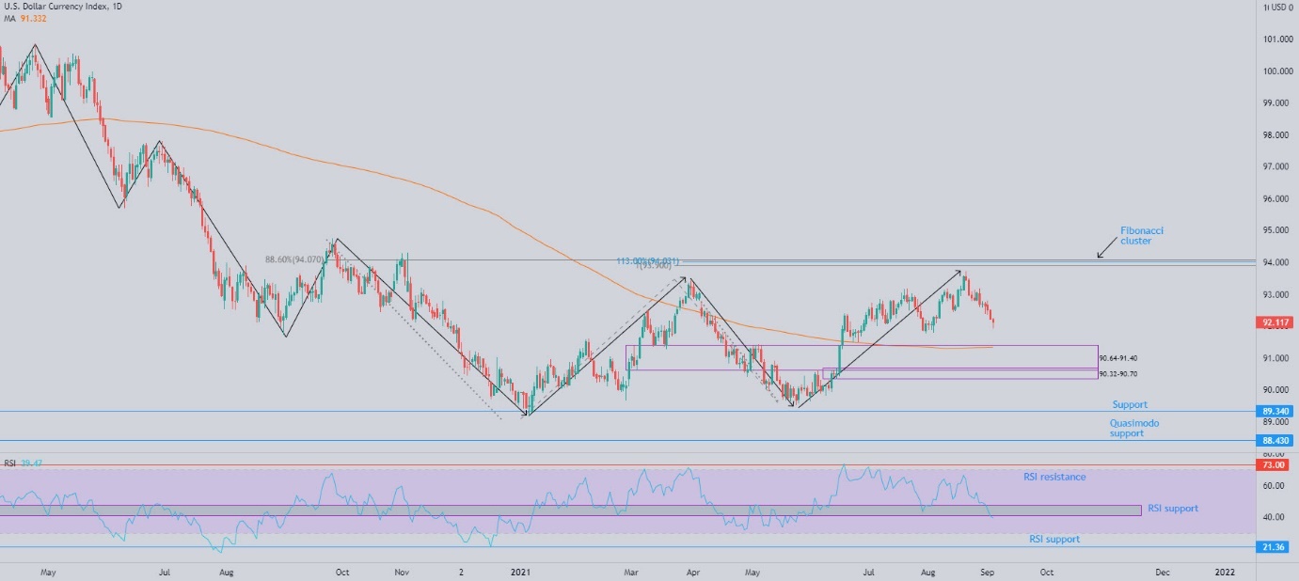Click the 96.000 price axis value
The image size is (1299, 581).
[1277, 199]
